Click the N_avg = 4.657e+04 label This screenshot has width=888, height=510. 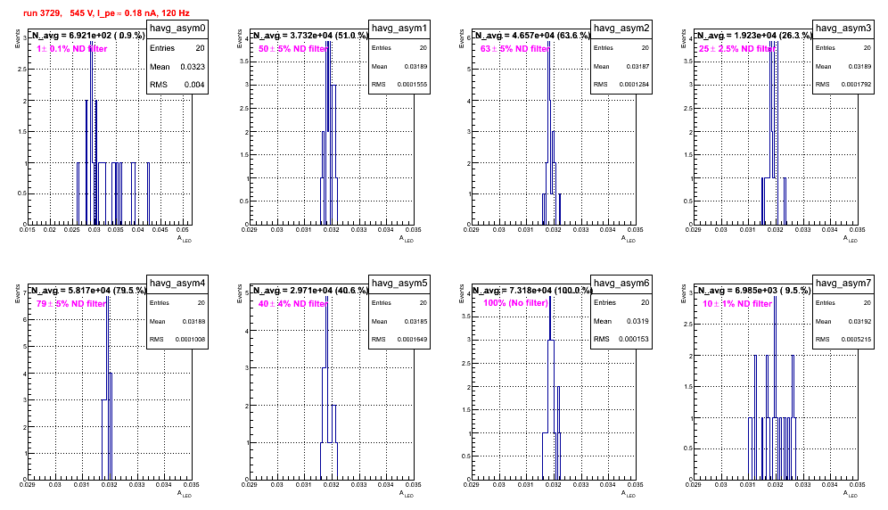(532, 35)
